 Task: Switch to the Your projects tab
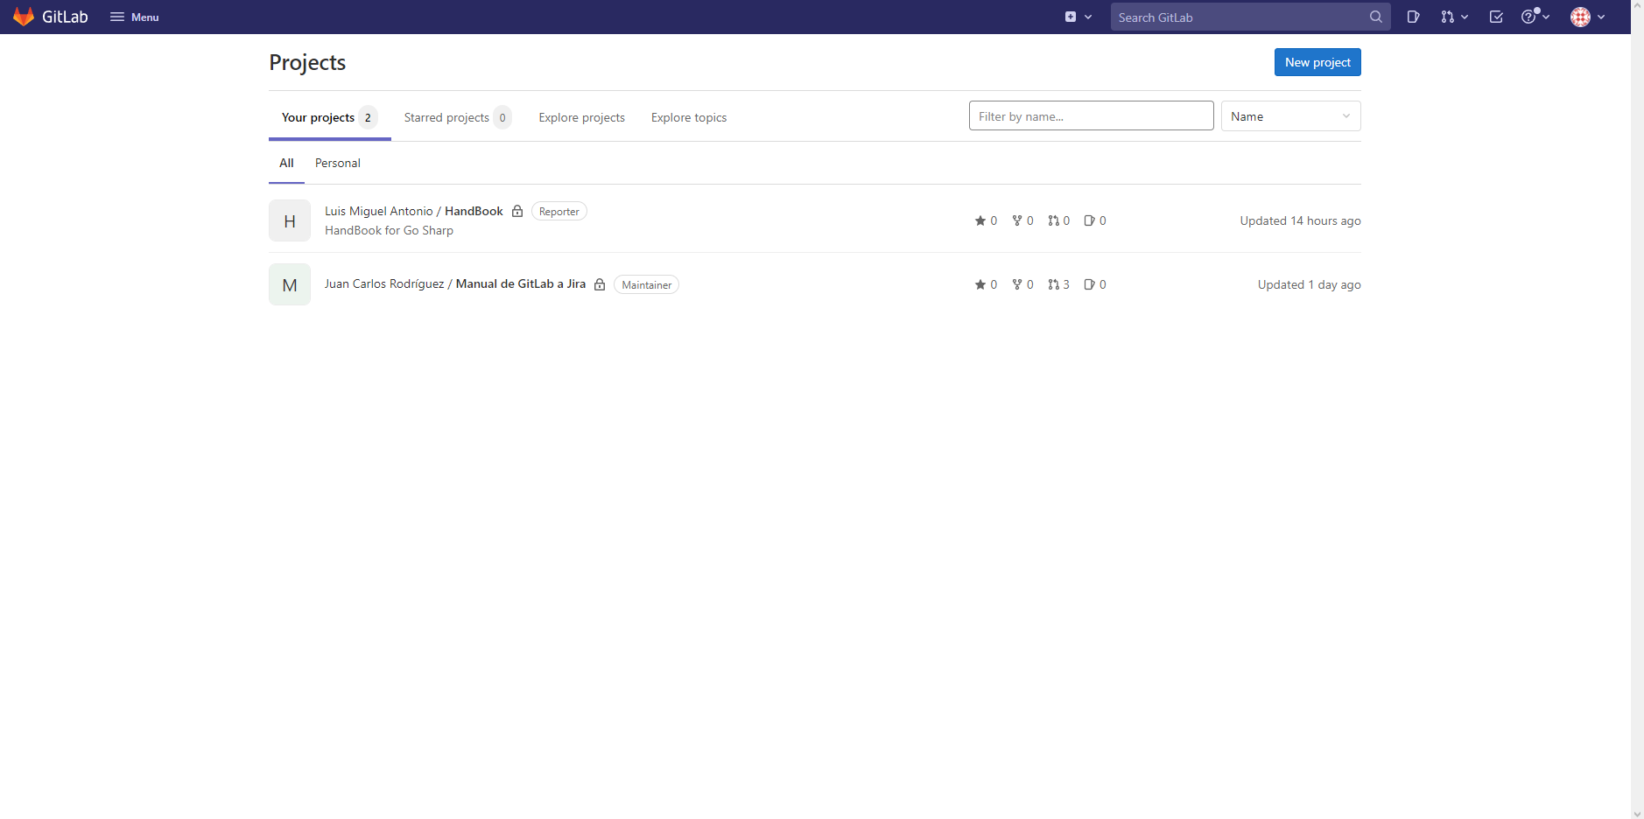(329, 117)
